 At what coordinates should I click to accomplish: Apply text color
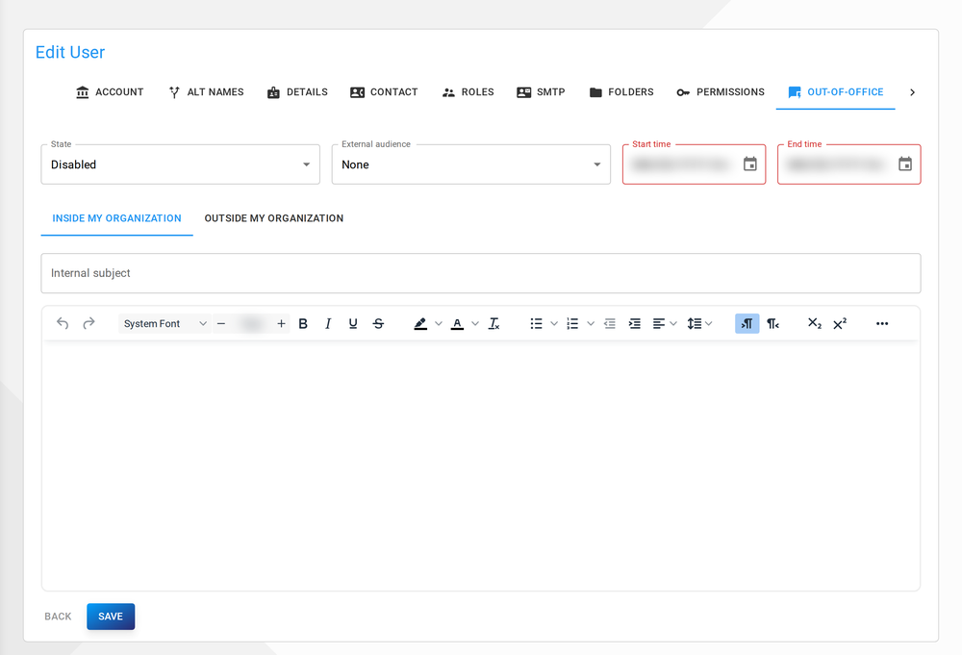click(x=457, y=323)
